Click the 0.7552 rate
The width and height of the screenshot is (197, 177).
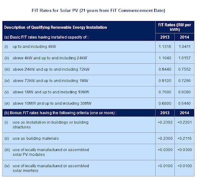coord(185,69)
